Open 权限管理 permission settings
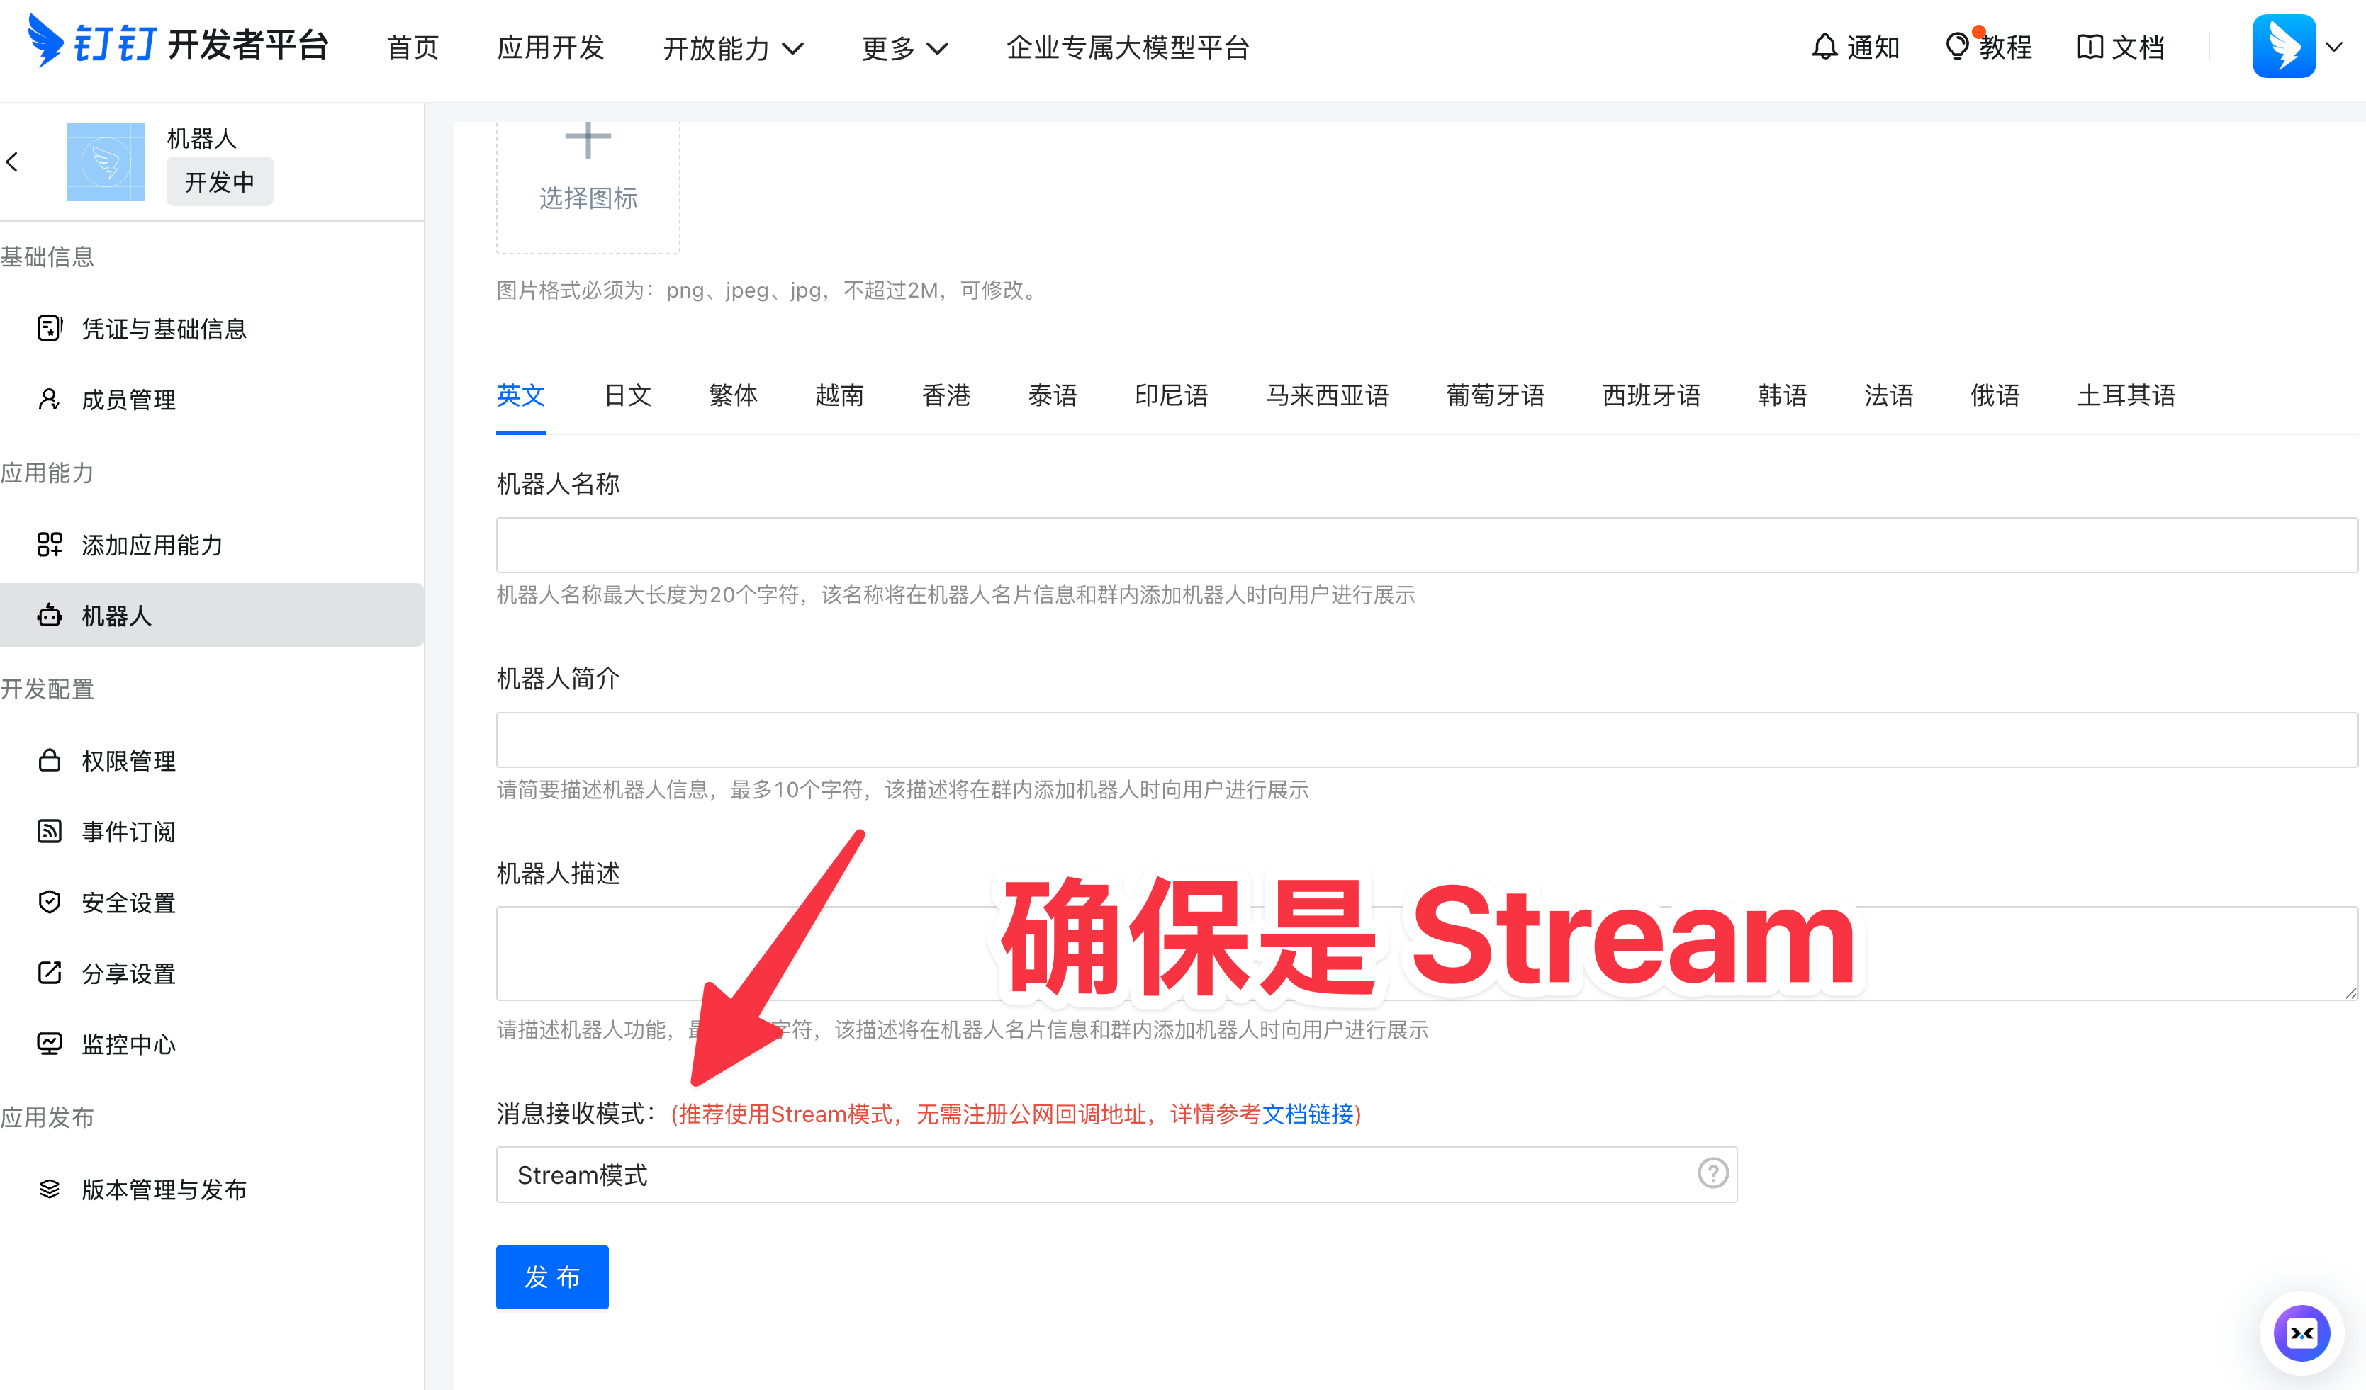This screenshot has width=2366, height=1390. tap(127, 761)
